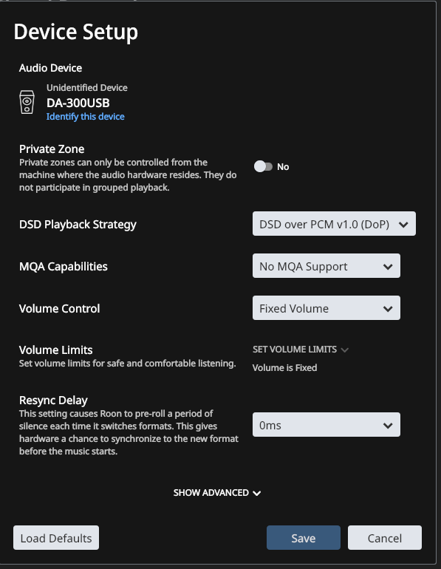The width and height of the screenshot is (441, 569).
Task: Open the DSD over PCM v1.0 dropdown
Action: click(x=334, y=223)
